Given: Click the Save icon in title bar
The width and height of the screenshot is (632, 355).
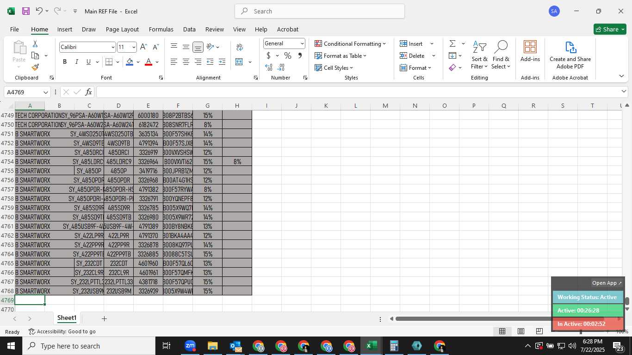Looking at the screenshot, I should tap(26, 11).
